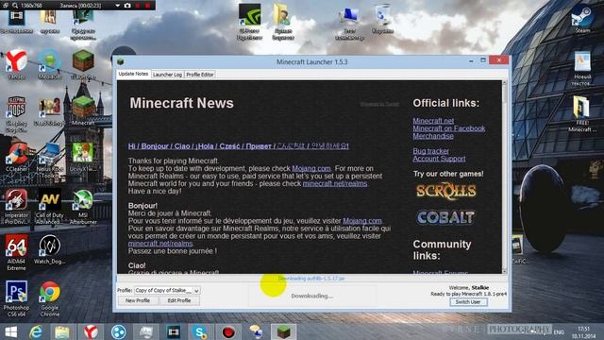
Task: Open the Recycle Bin on desktop
Action: pos(382,19)
